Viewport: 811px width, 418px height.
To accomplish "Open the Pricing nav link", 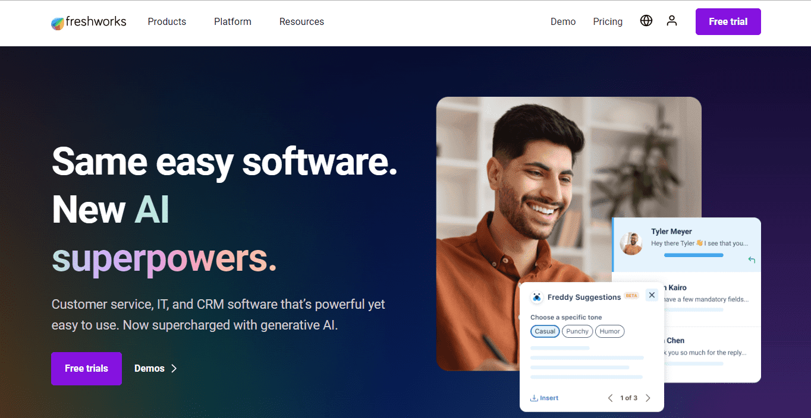I will (608, 21).
